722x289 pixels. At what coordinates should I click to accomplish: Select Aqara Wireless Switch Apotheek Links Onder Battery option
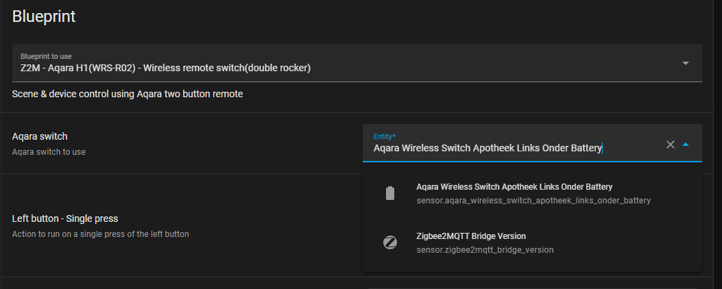click(x=532, y=193)
